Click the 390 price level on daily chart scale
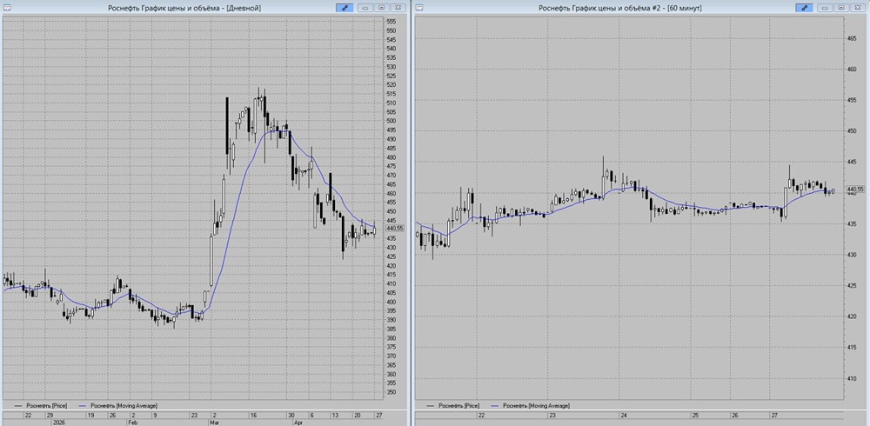 click(391, 320)
